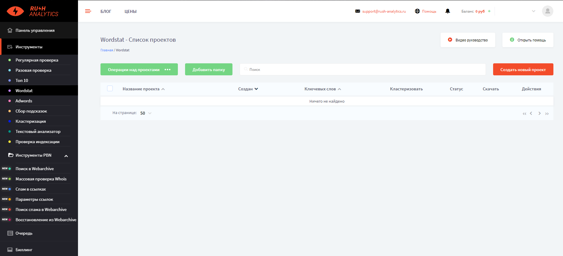Open ЦЕНЫ in the top menu
563x256 pixels.
click(130, 11)
